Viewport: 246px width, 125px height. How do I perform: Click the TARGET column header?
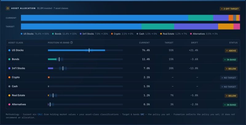point(169,43)
